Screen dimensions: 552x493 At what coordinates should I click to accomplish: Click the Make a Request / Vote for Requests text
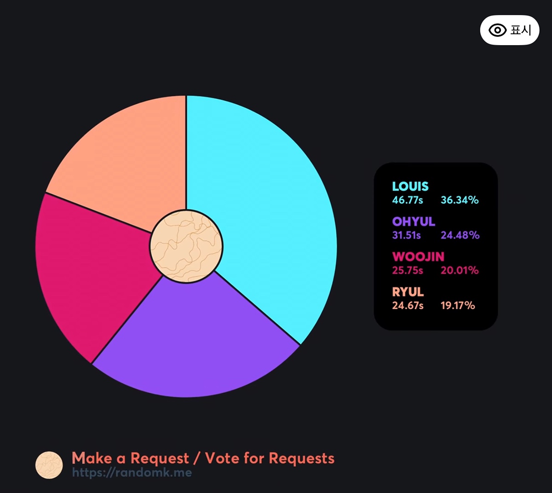203,458
